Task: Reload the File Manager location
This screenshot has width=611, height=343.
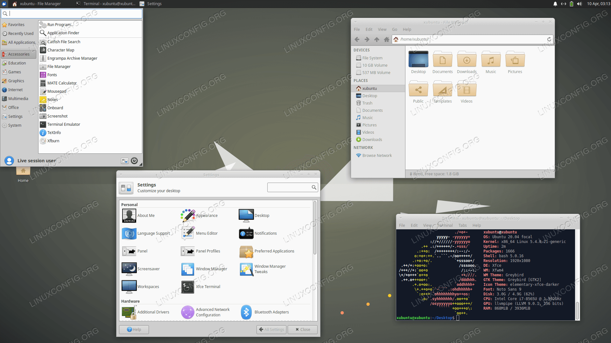Action: pos(549,39)
